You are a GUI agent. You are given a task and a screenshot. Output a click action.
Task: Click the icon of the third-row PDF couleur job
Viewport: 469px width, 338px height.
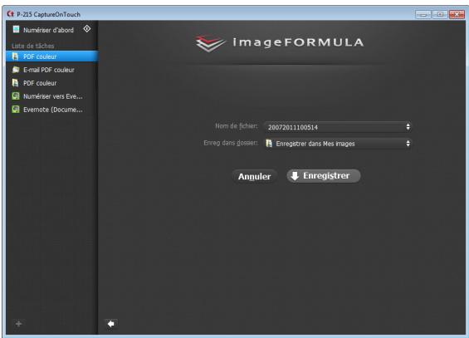coord(15,83)
